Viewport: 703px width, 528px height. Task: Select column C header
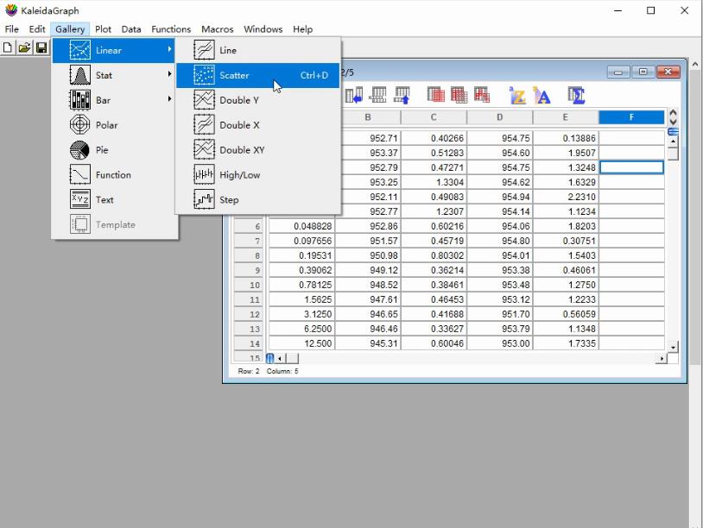434,117
